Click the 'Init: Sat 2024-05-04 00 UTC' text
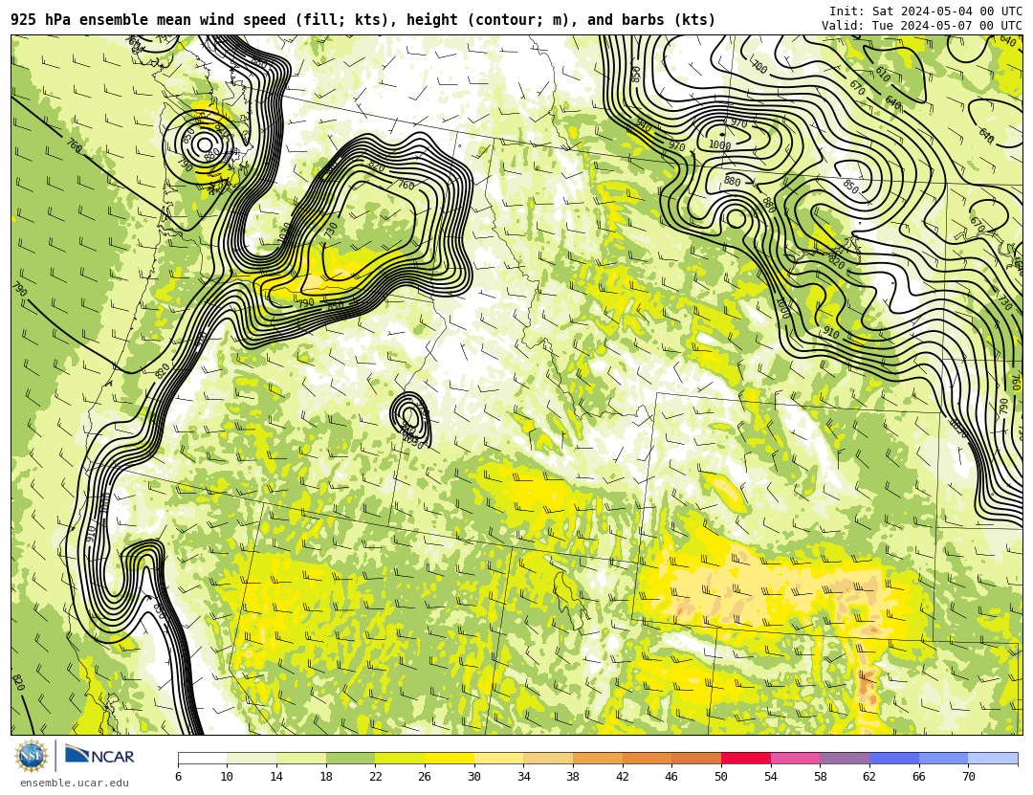The height and width of the screenshot is (795, 1033). point(926,11)
